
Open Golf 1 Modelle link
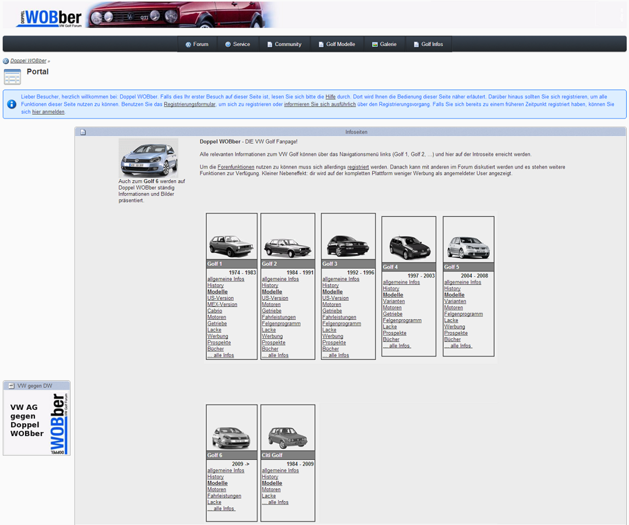(217, 292)
